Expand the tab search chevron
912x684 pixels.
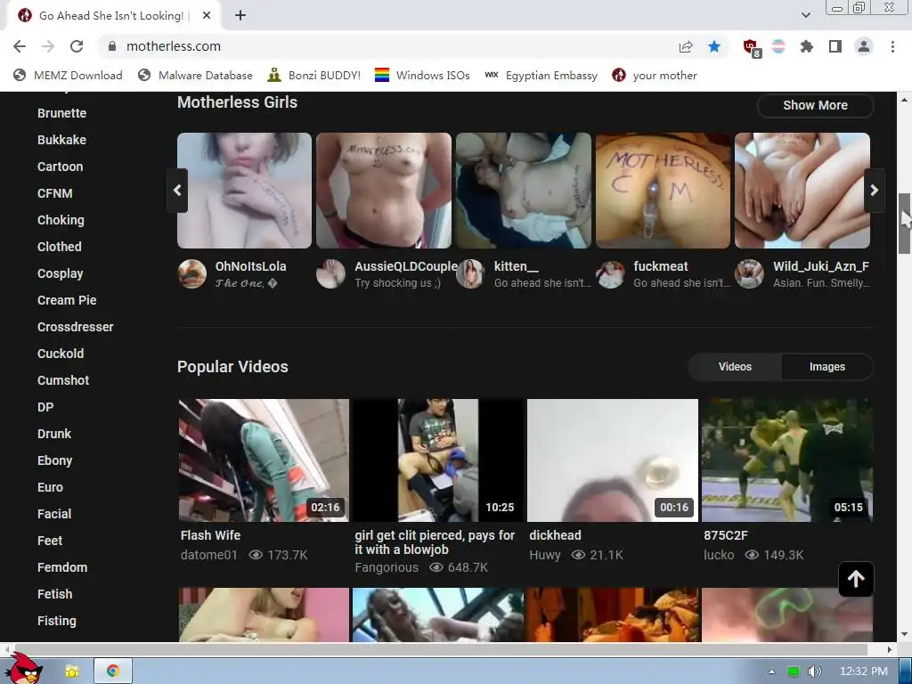805,15
